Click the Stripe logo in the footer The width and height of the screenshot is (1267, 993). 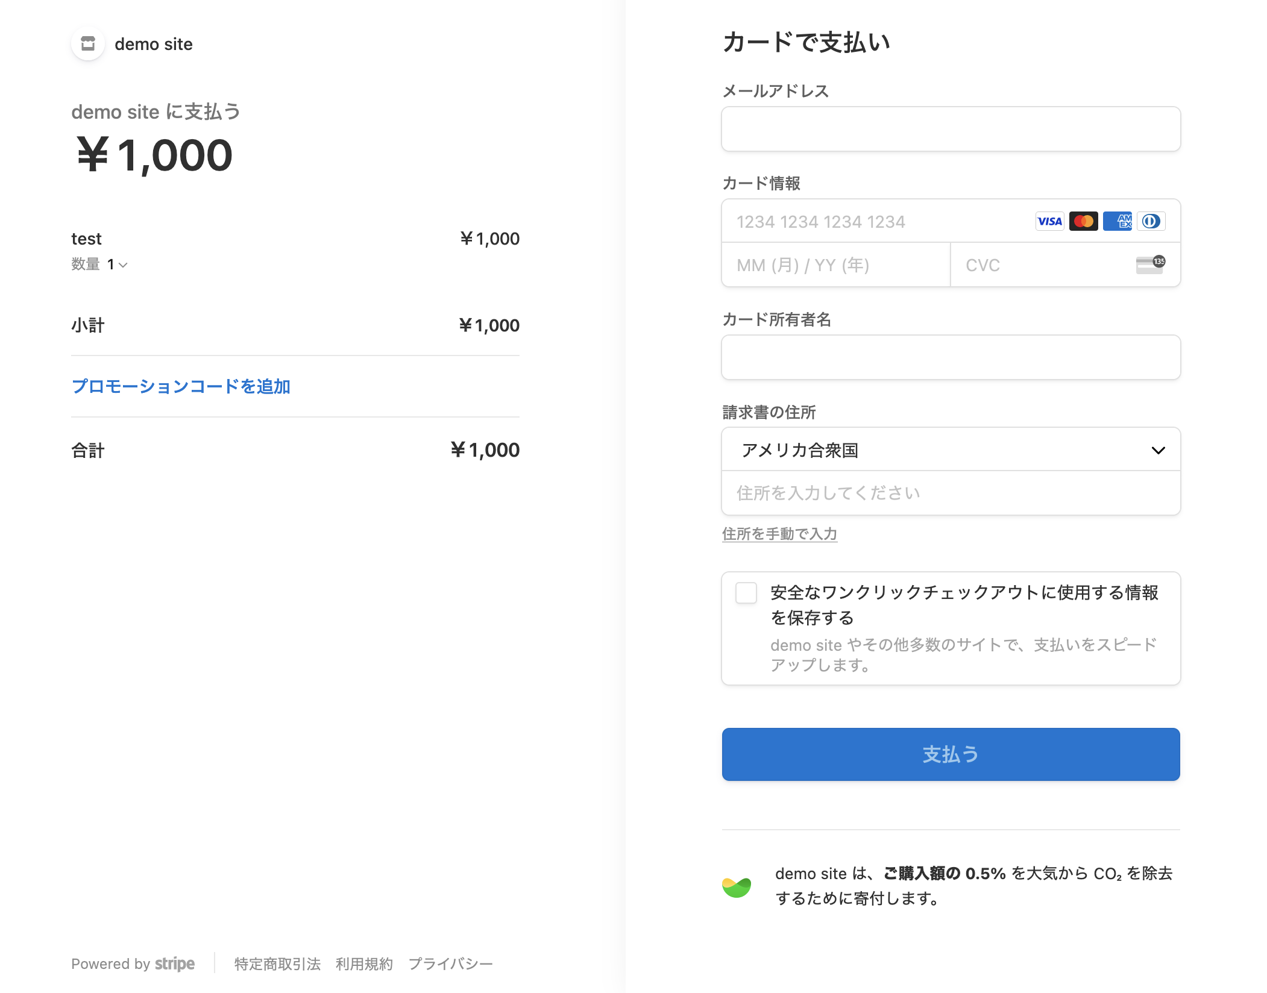(175, 963)
